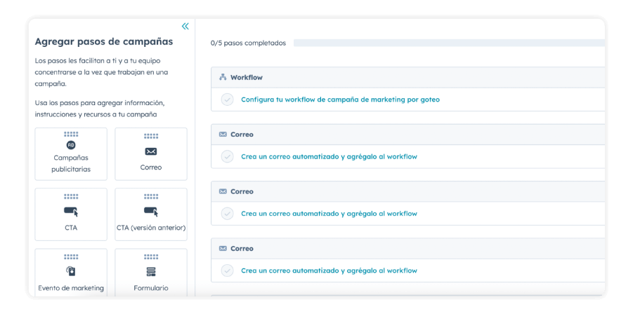Viewport: 633px width, 316px height.
Task: Click the second Correo section header
Action: pyautogui.click(x=242, y=191)
